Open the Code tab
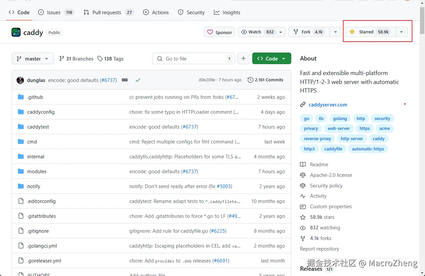 coord(19,12)
